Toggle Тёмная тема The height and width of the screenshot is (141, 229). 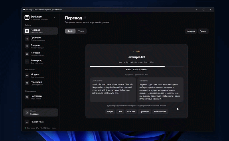(x=41, y=122)
